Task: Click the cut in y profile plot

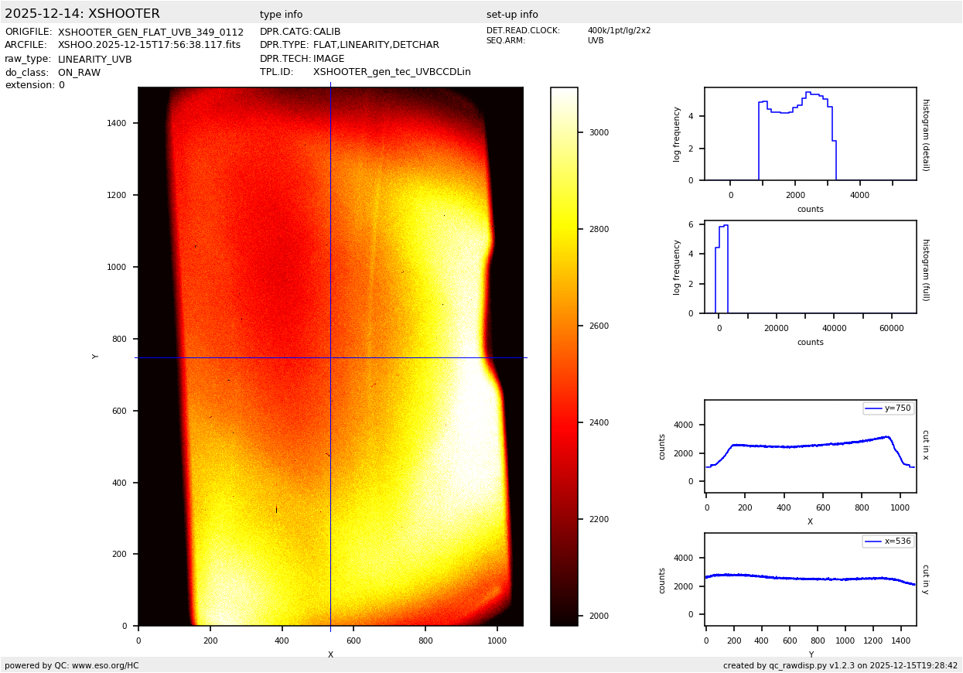Action: [x=810, y=579]
